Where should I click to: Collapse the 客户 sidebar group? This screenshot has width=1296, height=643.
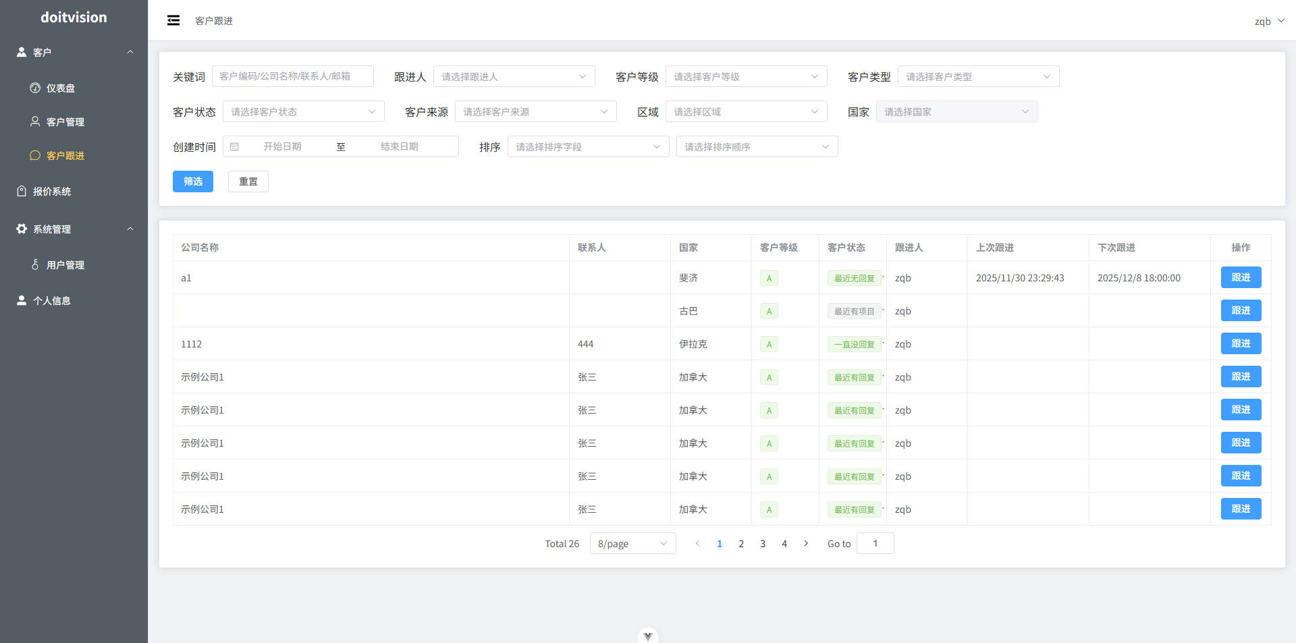(74, 52)
